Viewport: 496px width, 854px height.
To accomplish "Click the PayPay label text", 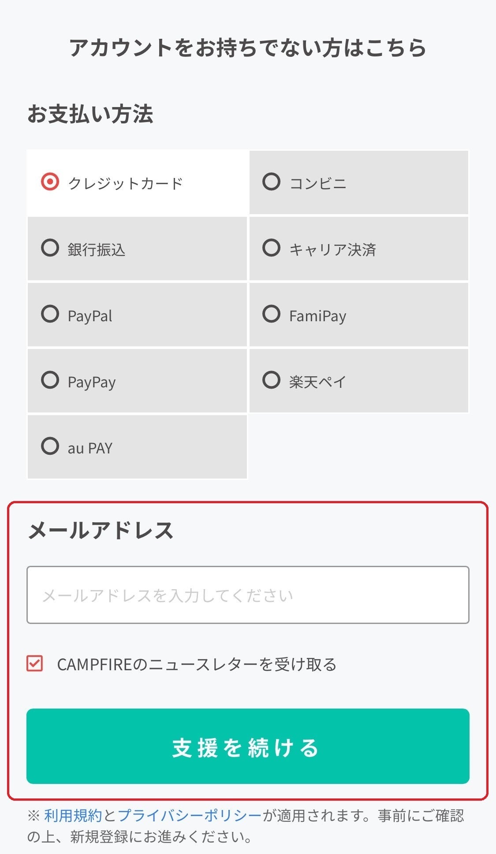I will point(92,382).
